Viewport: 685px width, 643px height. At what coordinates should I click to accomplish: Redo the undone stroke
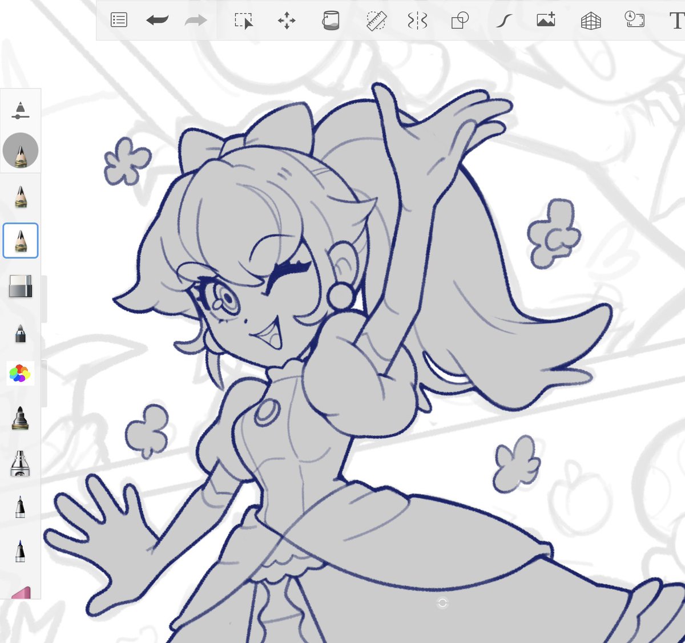(x=196, y=21)
